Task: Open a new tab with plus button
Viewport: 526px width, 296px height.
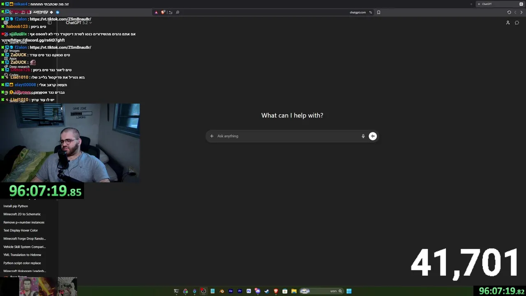Action: pos(471,4)
